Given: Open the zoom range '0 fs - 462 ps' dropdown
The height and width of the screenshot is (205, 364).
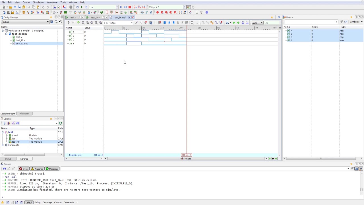Looking at the screenshot, I should tap(131, 23).
